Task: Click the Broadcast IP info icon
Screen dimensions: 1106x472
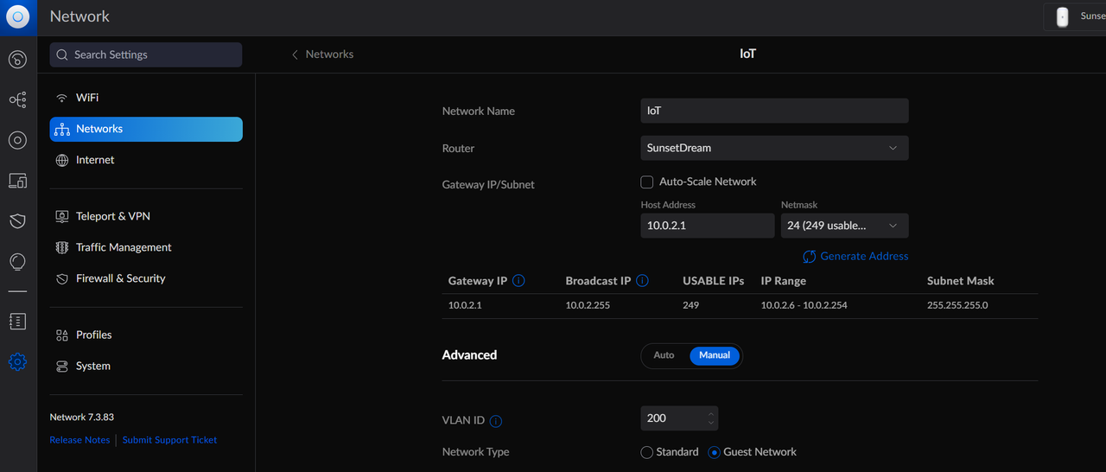Action: click(642, 281)
